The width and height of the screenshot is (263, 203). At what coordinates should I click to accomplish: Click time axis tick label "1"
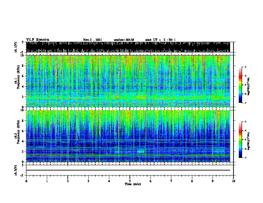point(47,181)
